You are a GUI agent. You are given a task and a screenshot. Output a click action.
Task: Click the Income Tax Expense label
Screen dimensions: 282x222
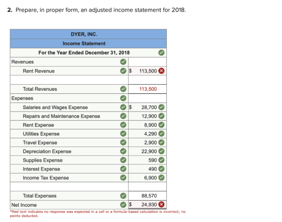46,178
